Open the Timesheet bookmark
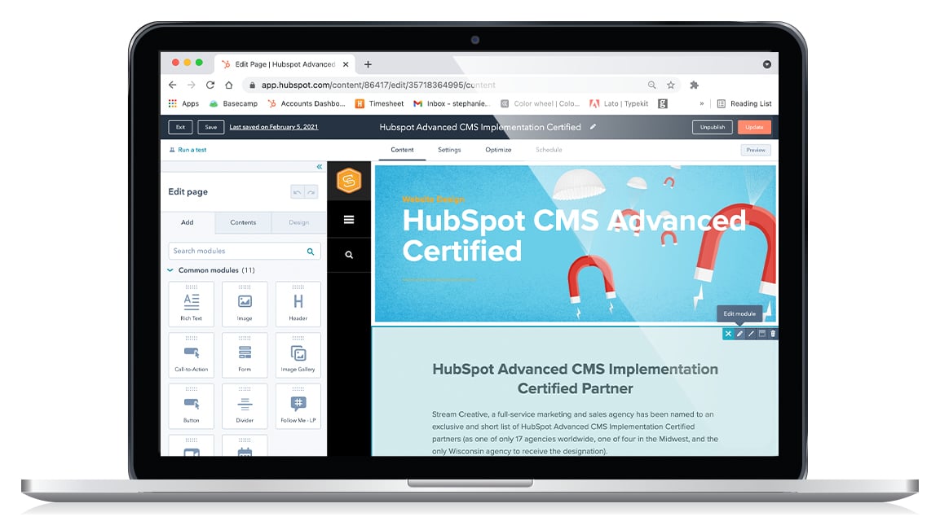The height and width of the screenshot is (530, 940). coord(379,103)
